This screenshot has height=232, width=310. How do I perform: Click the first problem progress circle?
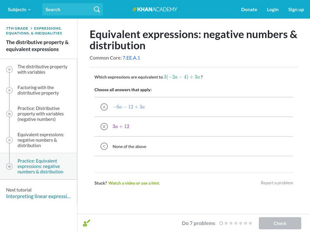[221, 223]
